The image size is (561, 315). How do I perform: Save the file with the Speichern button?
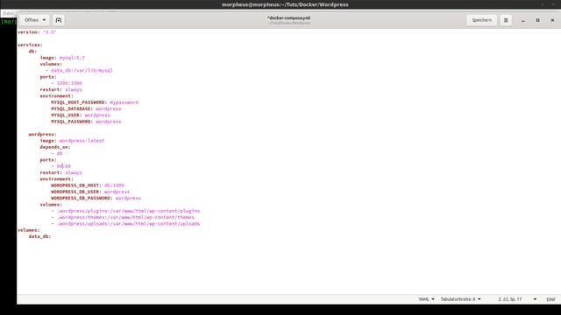tap(481, 20)
